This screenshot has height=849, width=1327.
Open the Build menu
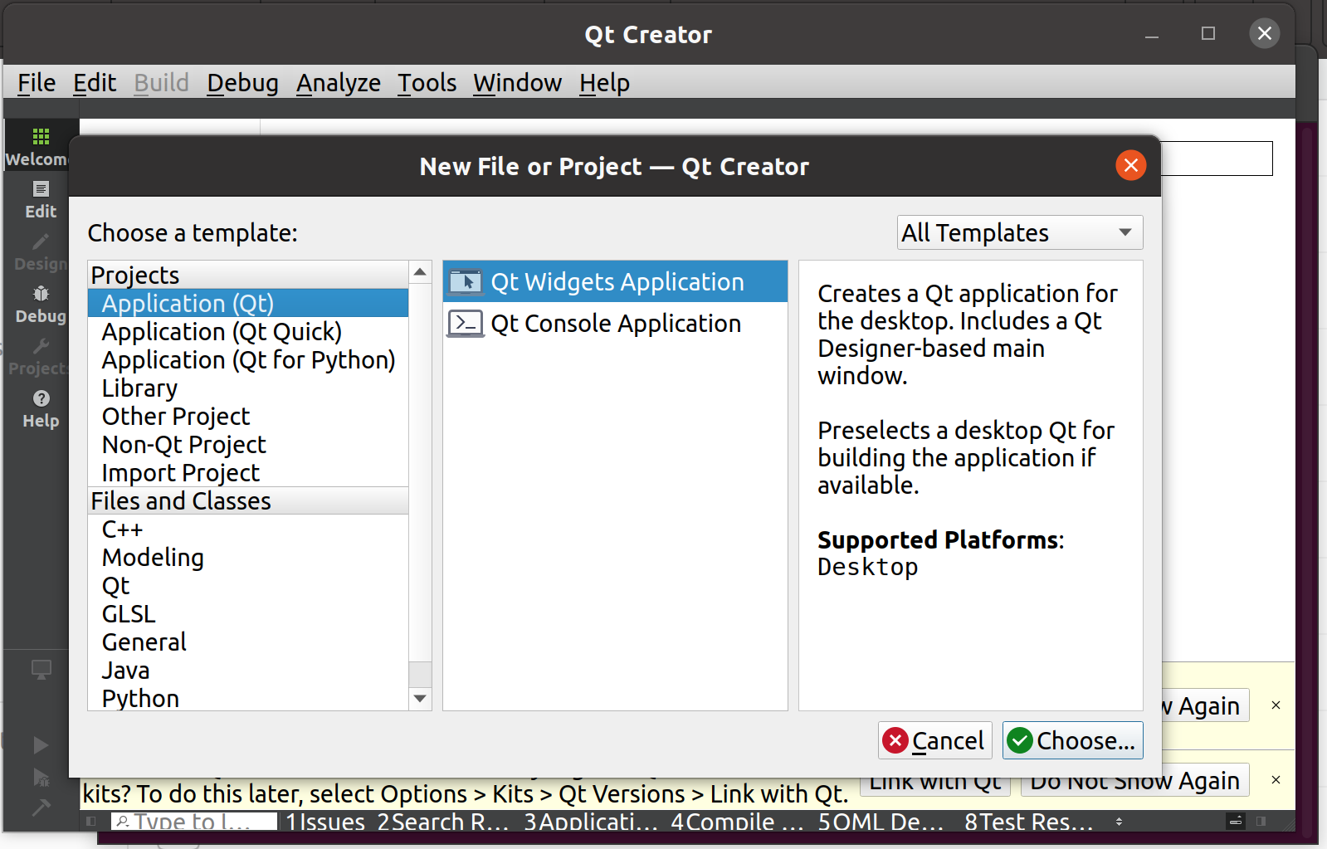[161, 83]
